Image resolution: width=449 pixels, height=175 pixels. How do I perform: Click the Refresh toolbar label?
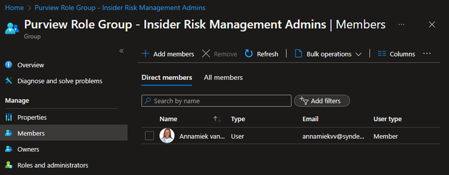[267, 54]
